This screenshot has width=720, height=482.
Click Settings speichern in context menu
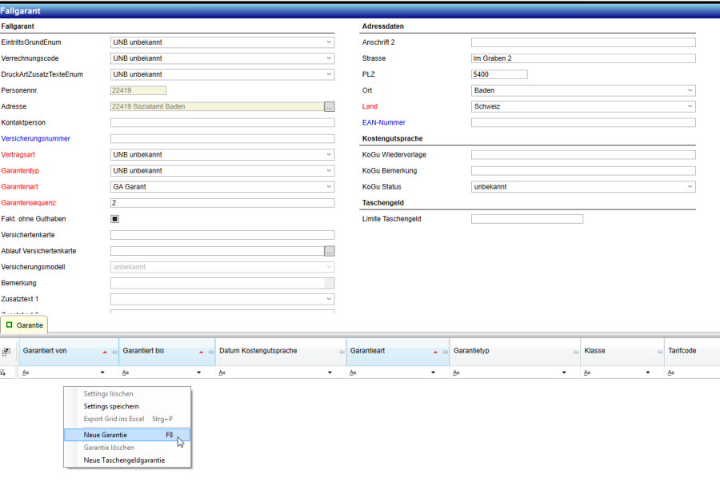[111, 406]
